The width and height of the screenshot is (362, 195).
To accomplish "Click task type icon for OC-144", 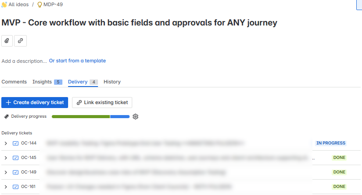I will pos(16,143).
